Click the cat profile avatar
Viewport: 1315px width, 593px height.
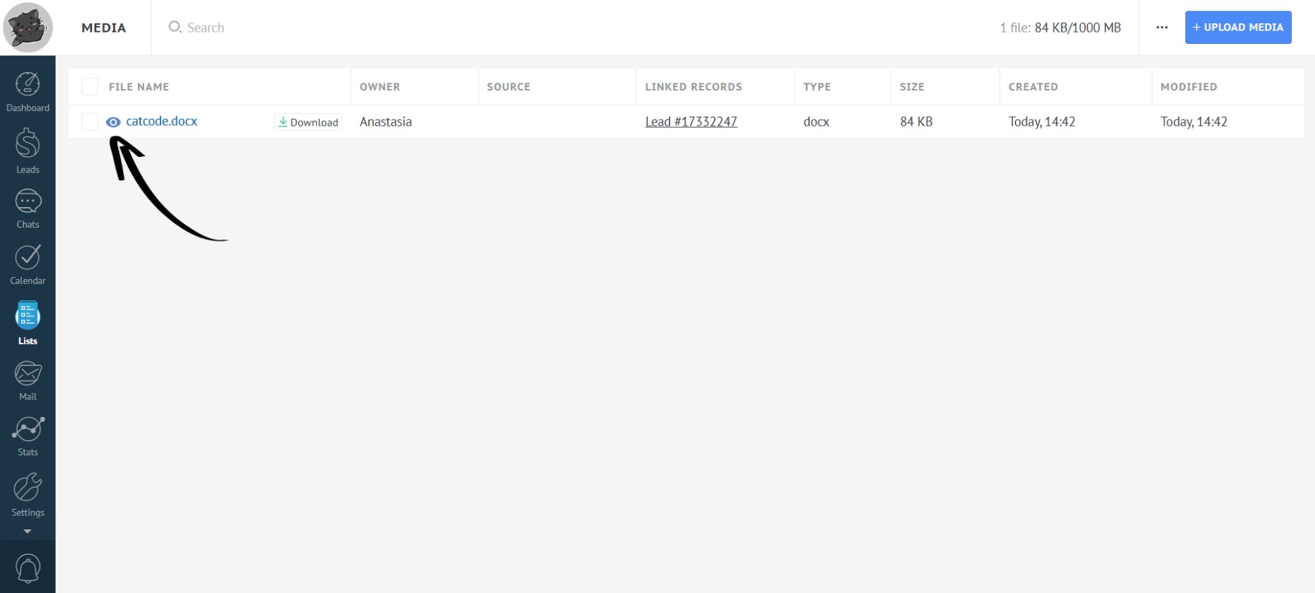click(28, 28)
